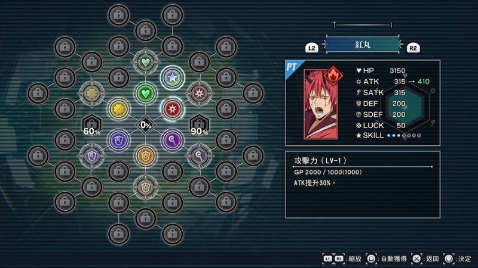Choose the yellow four-leaf clover luck node
478x268 pixels.
click(118, 109)
